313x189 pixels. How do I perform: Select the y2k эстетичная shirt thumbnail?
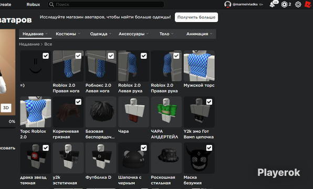tap(68, 158)
